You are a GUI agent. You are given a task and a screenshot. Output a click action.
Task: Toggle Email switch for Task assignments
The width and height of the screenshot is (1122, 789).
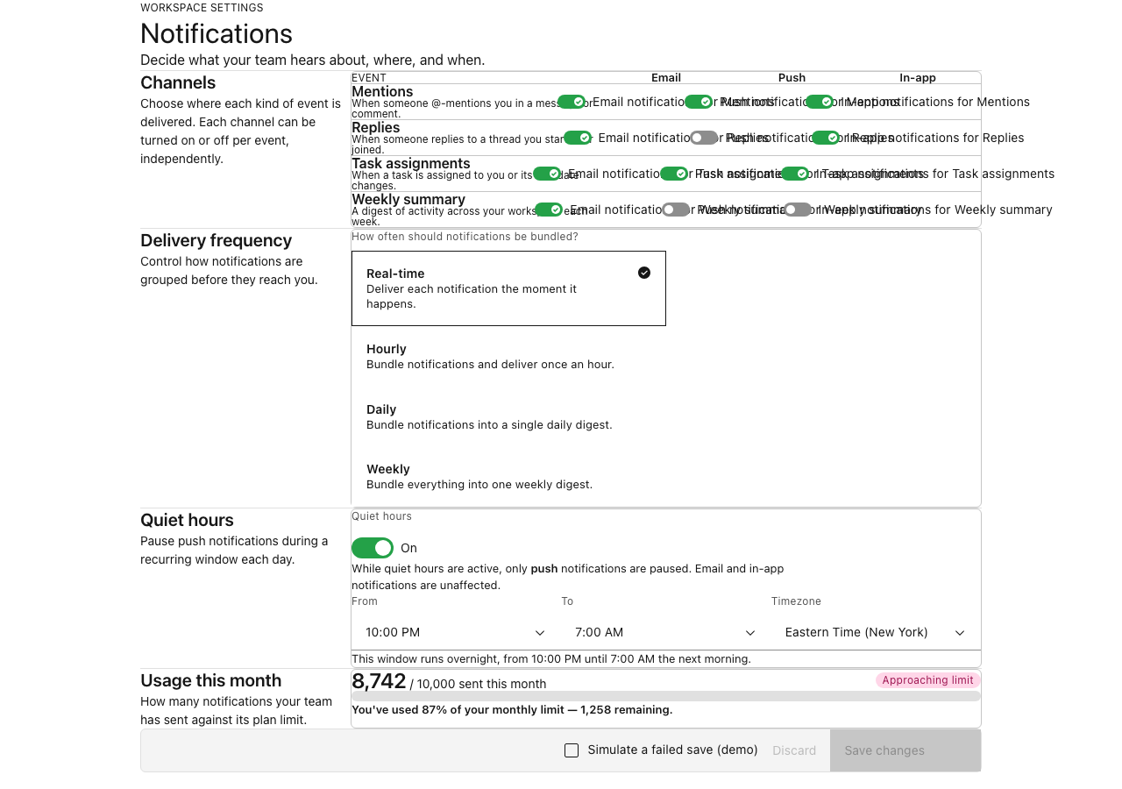click(x=547, y=174)
